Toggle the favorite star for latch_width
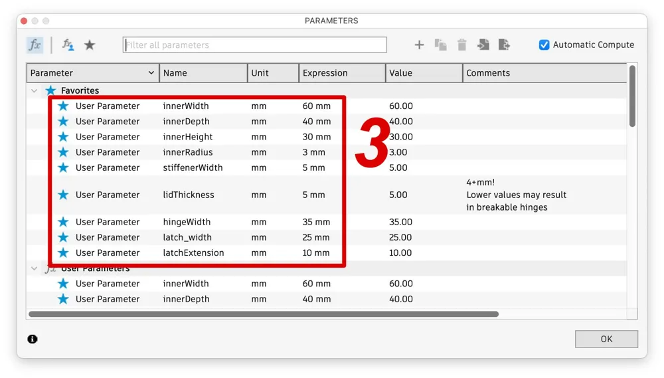The height and width of the screenshot is (378, 664). point(63,237)
